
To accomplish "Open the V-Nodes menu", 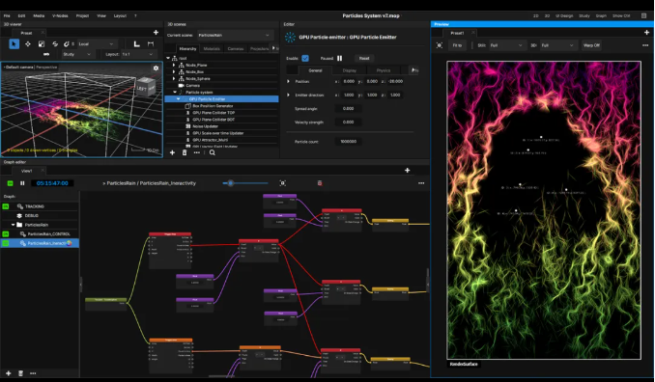I will (60, 15).
